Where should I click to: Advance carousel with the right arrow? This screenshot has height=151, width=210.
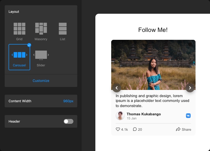coord(190,88)
